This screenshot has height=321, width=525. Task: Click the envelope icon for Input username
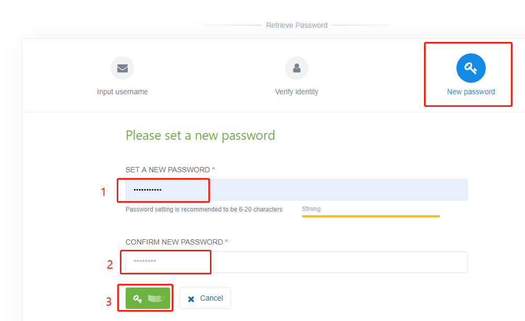tap(122, 69)
